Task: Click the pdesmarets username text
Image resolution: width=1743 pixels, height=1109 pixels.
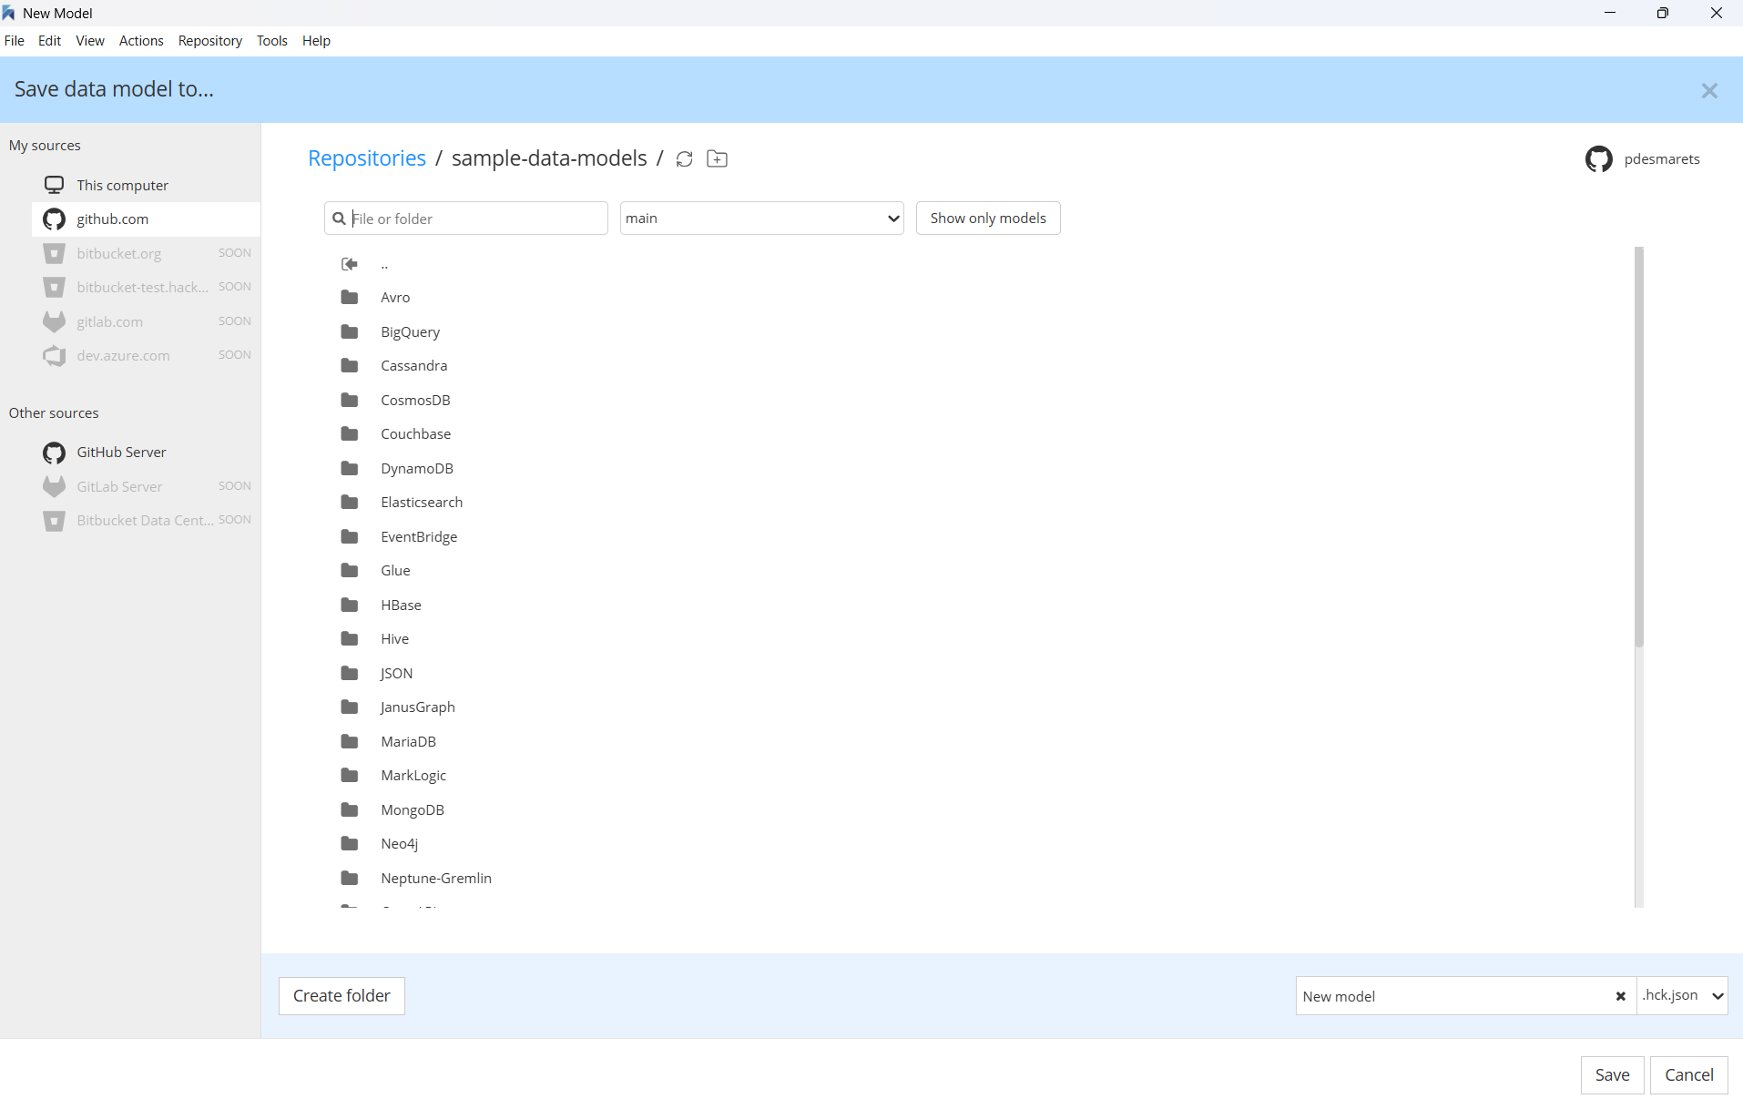Action: pyautogui.click(x=1662, y=159)
